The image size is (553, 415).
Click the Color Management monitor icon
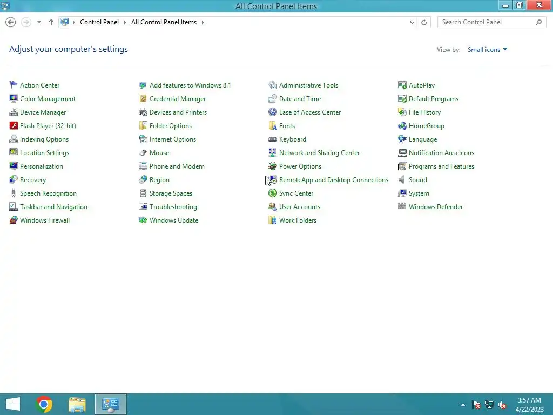[14, 98]
